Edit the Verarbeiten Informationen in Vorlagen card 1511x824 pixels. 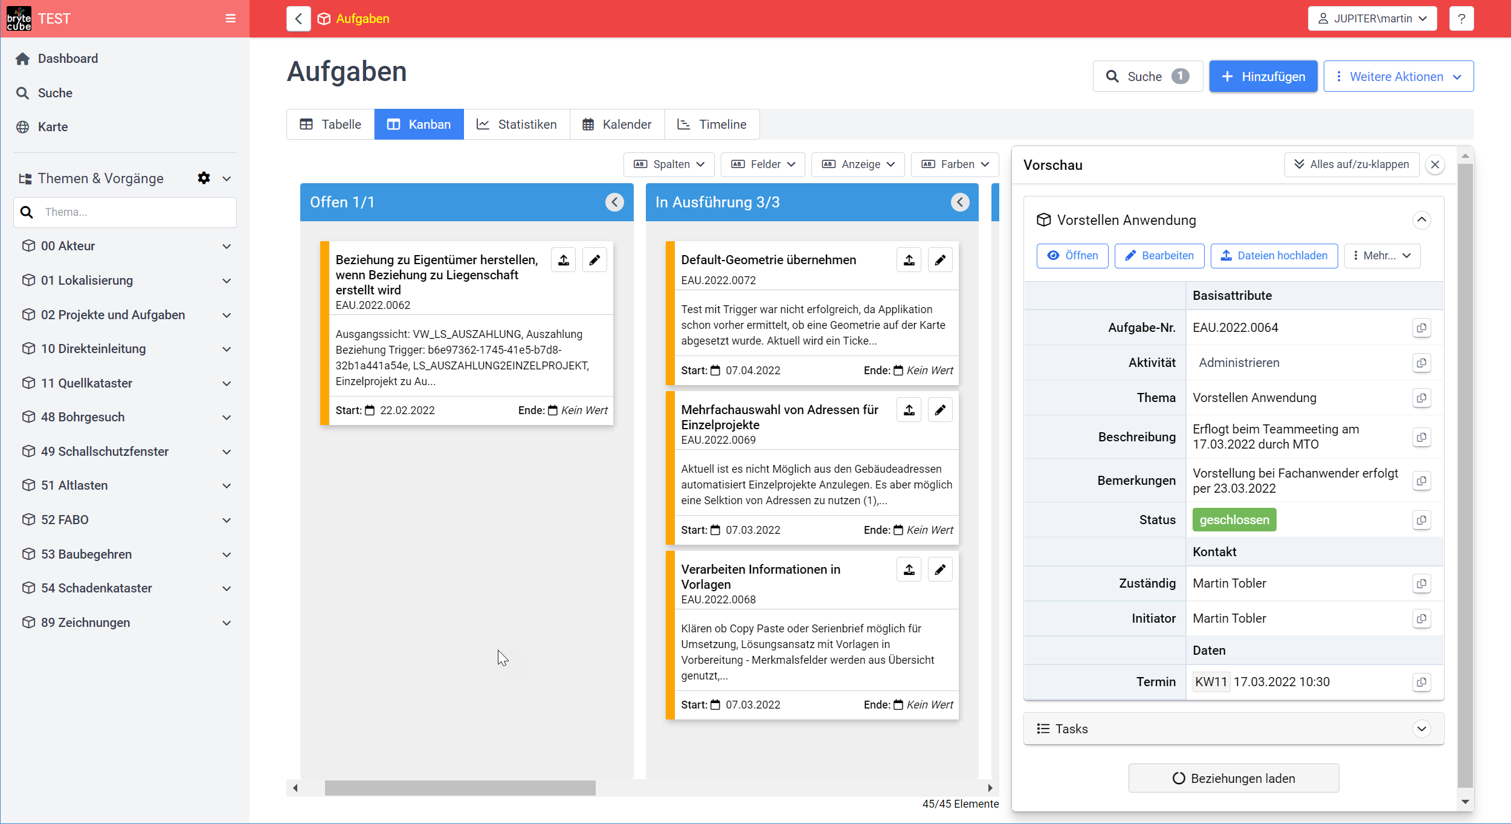(x=940, y=569)
